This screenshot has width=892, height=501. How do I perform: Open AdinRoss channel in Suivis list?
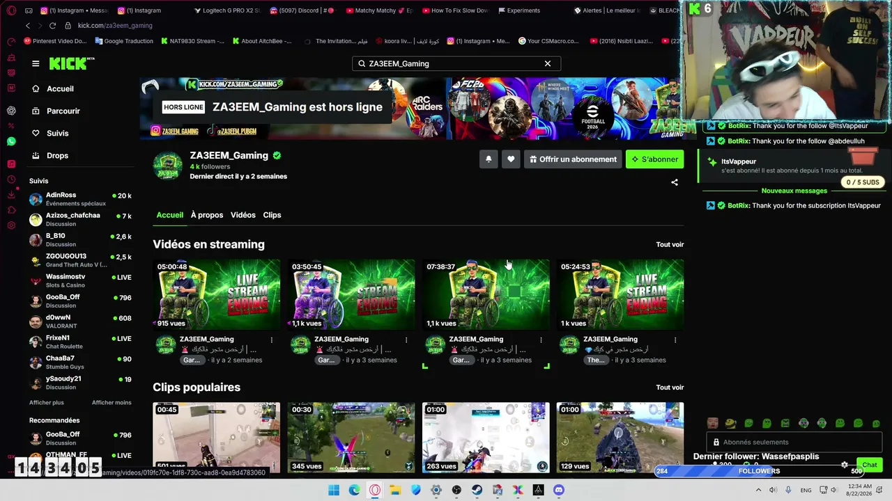pos(80,199)
